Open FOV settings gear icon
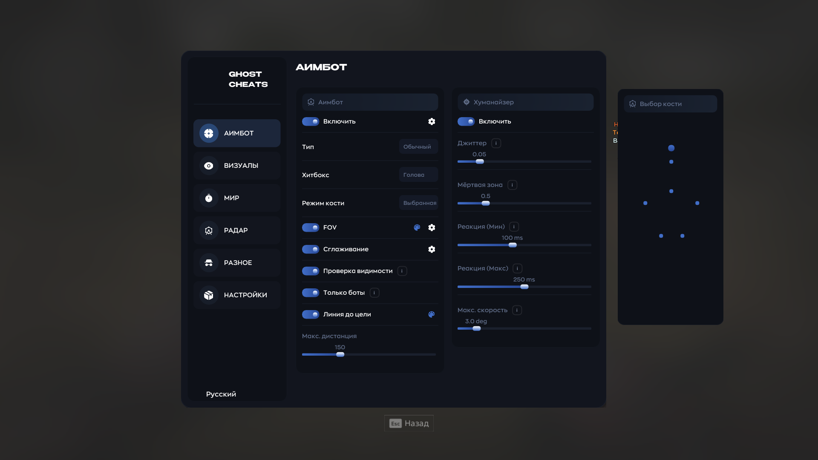Image resolution: width=818 pixels, height=460 pixels. 432,227
